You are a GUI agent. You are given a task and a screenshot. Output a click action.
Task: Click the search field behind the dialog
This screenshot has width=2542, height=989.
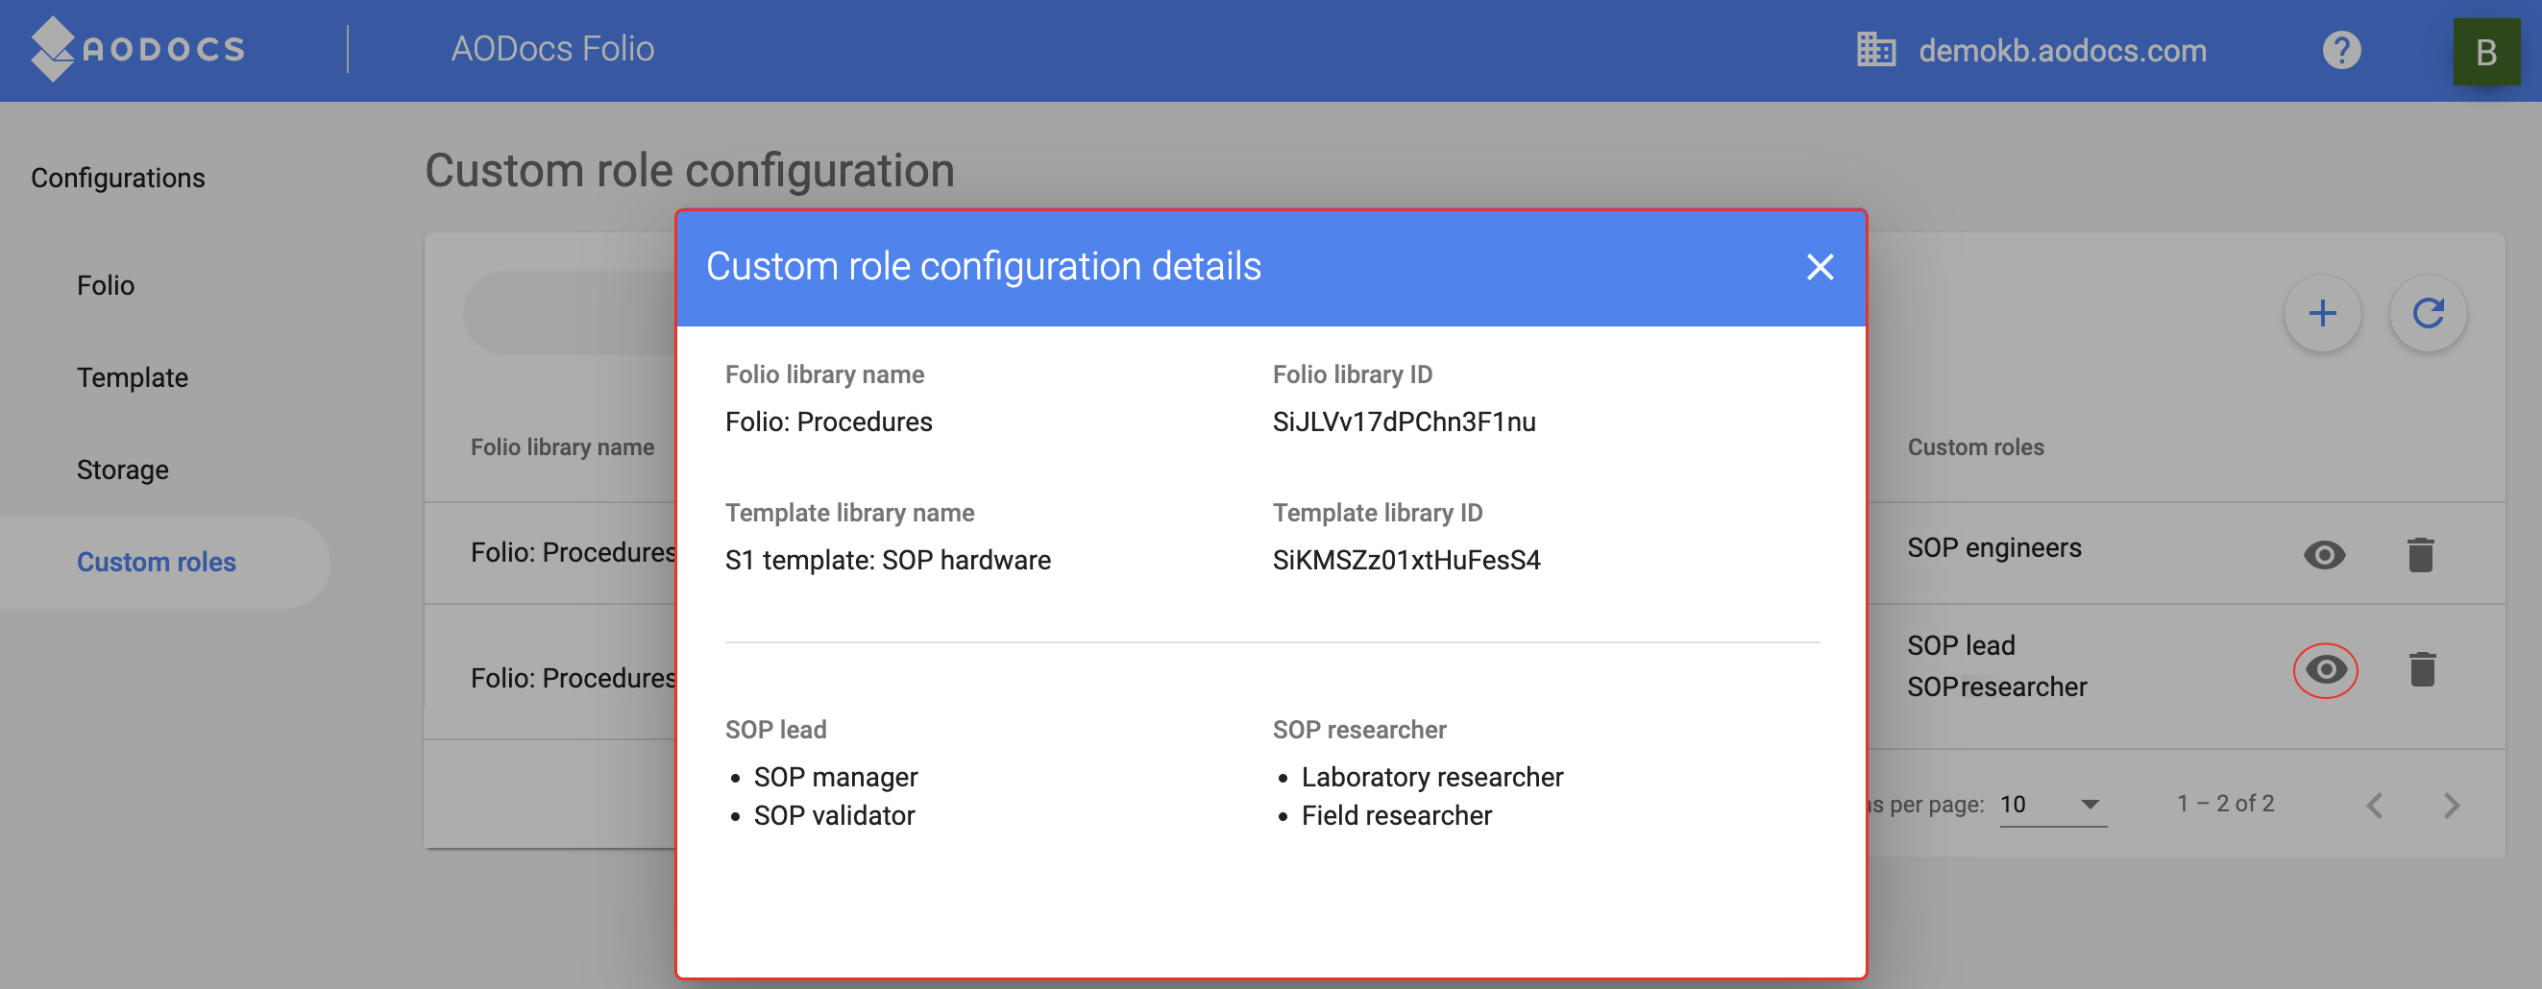pos(570,314)
